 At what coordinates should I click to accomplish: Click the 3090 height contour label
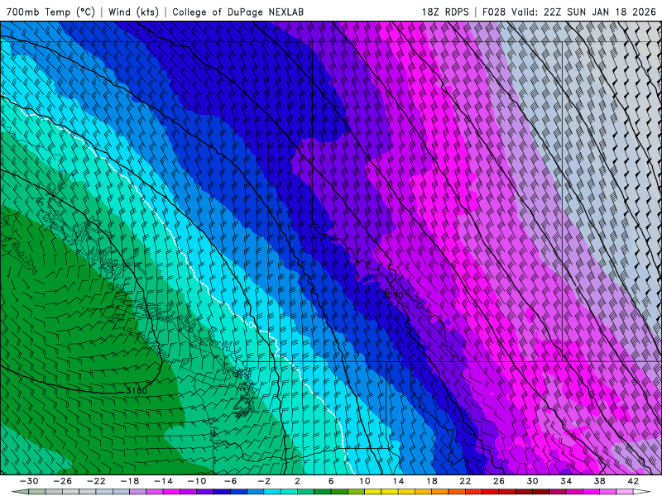coord(392,295)
